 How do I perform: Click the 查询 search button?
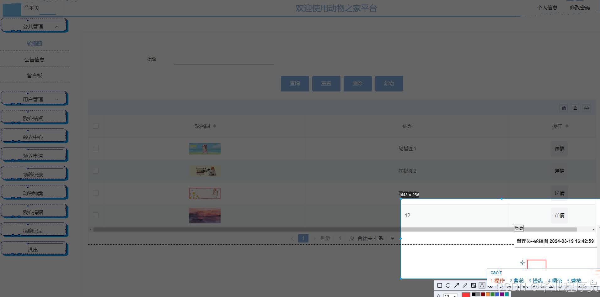[294, 83]
